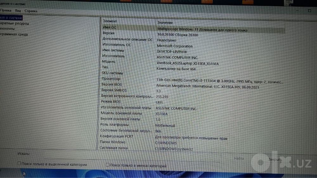Click Компьютер на базе x64 value
The image size is (317, 178).
176,69
